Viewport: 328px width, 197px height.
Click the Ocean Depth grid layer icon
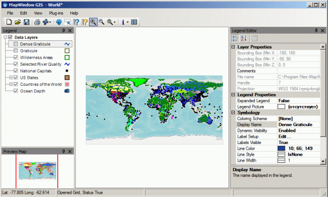coord(67,91)
